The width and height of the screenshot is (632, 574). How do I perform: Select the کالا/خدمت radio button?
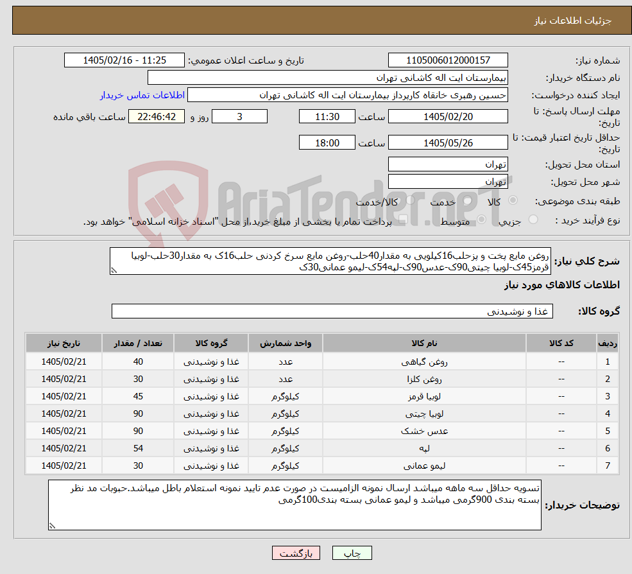(410, 200)
